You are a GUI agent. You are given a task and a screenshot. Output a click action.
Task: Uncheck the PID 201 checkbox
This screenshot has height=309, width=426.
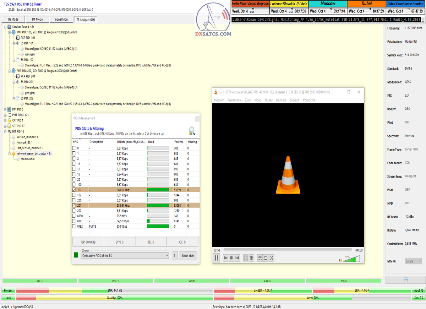tap(74, 205)
